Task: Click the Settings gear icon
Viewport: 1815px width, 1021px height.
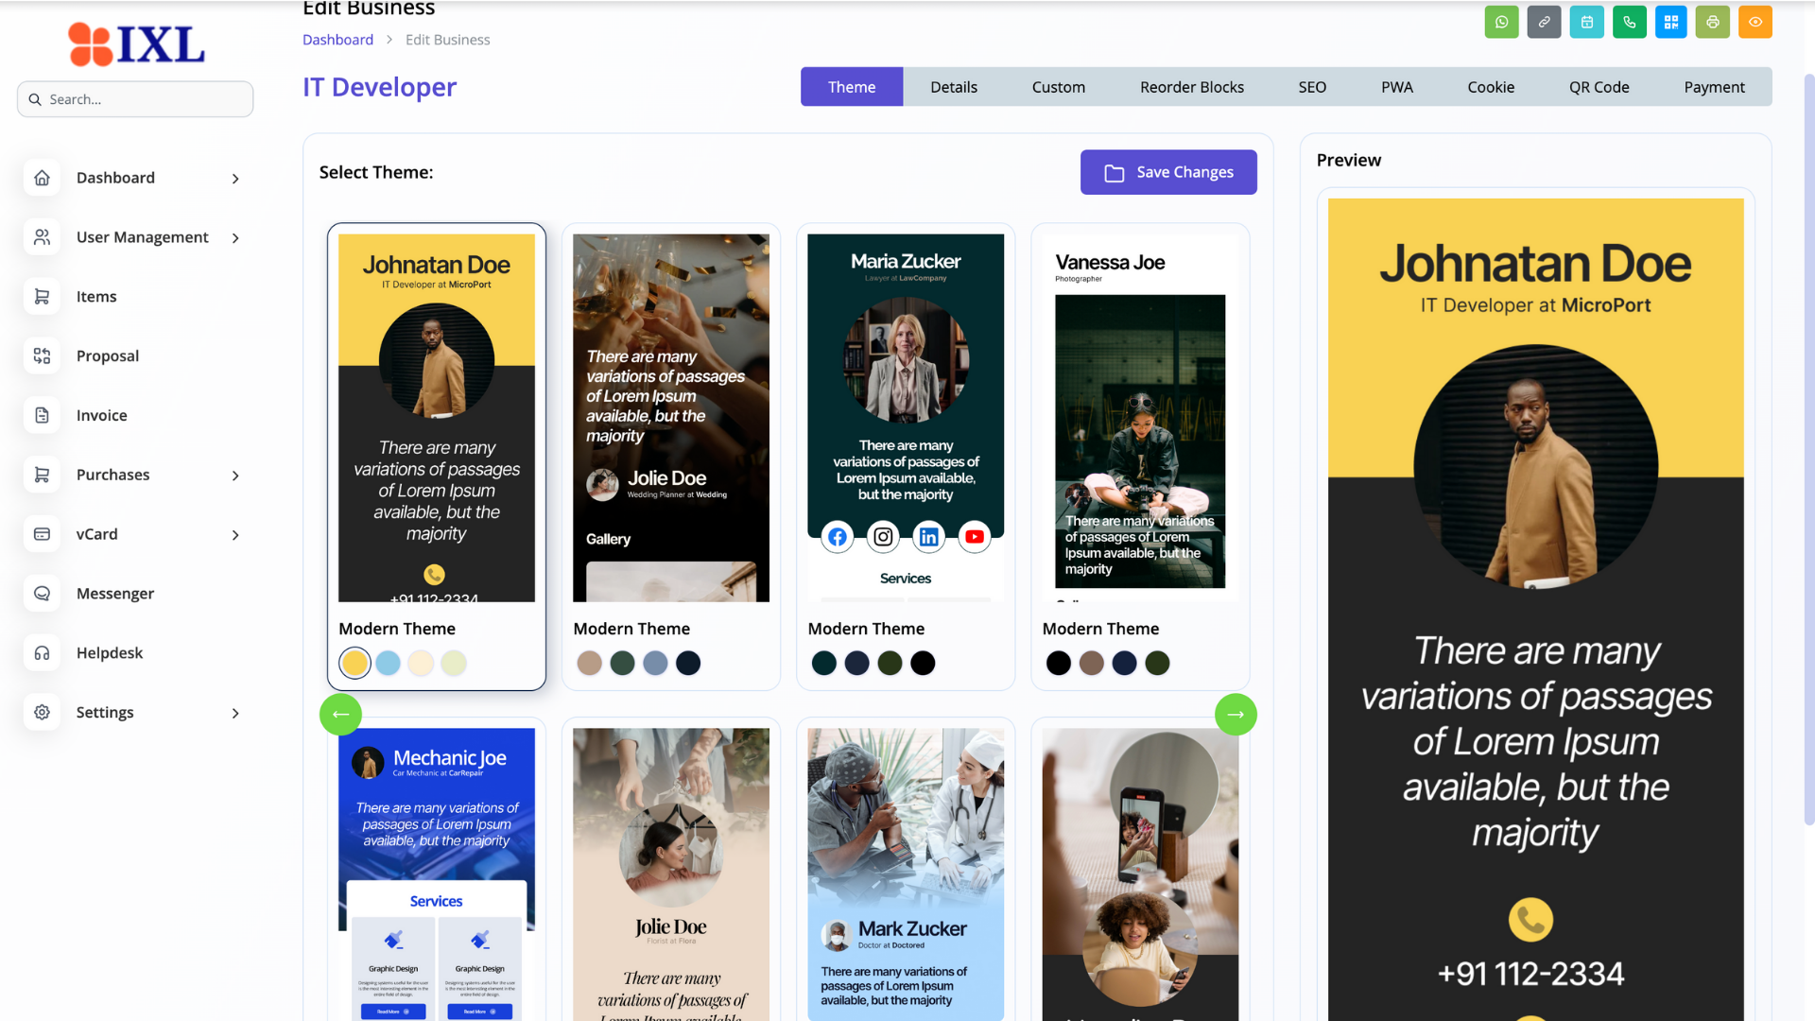Action: 42,713
